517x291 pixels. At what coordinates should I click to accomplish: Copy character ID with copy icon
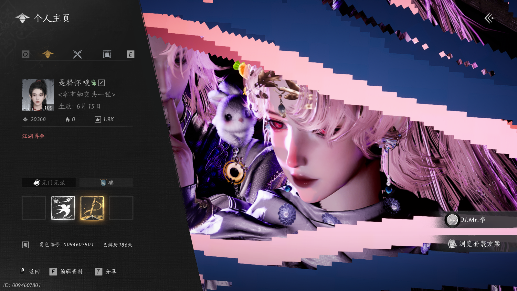tap(26, 245)
